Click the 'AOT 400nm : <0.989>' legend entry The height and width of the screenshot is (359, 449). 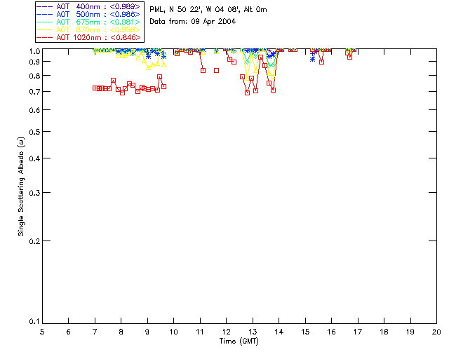[x=89, y=6]
